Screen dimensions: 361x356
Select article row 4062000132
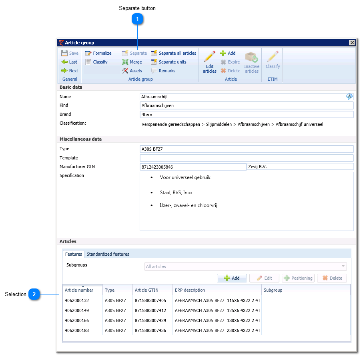tap(207, 300)
